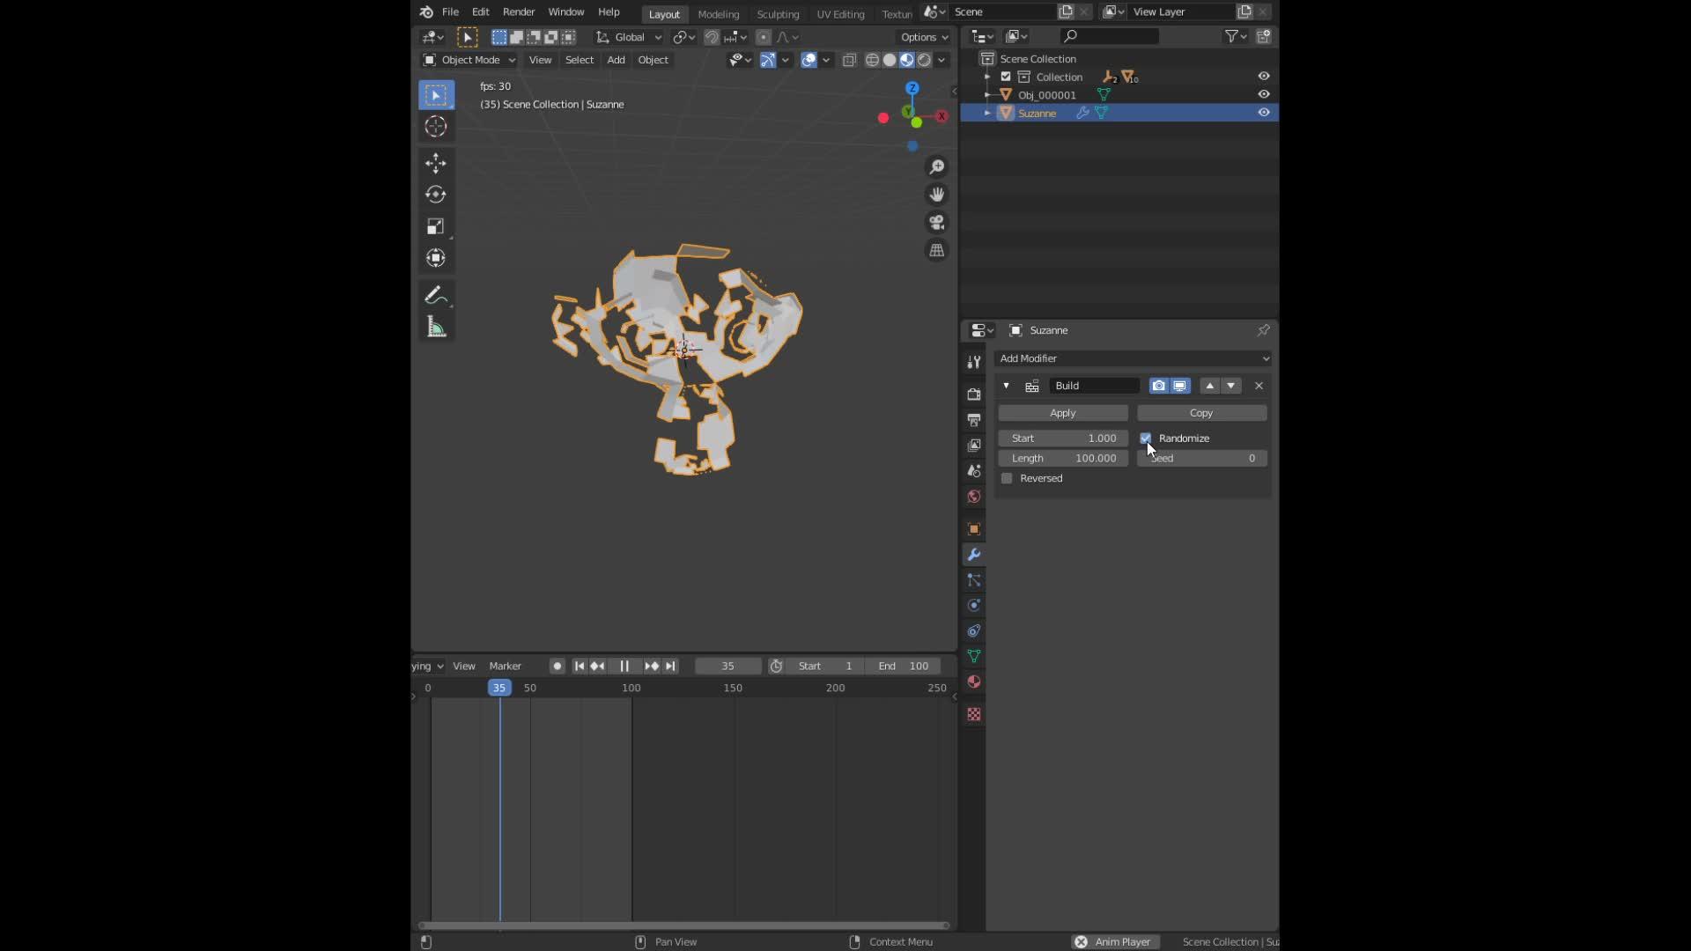1691x951 pixels.
Task: Open the Render menu
Action: pos(519,11)
